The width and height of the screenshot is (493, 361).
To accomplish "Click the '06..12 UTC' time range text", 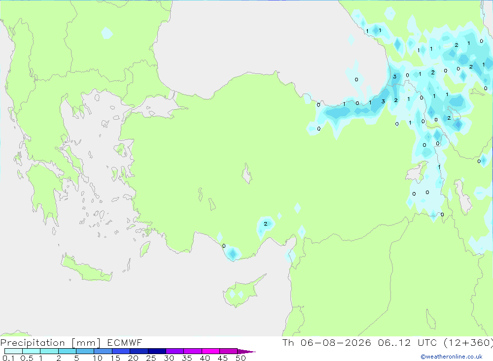I will click(x=408, y=343).
